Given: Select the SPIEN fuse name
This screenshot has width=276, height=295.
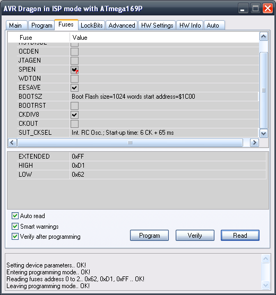Looking at the screenshot, I should click(27, 70).
